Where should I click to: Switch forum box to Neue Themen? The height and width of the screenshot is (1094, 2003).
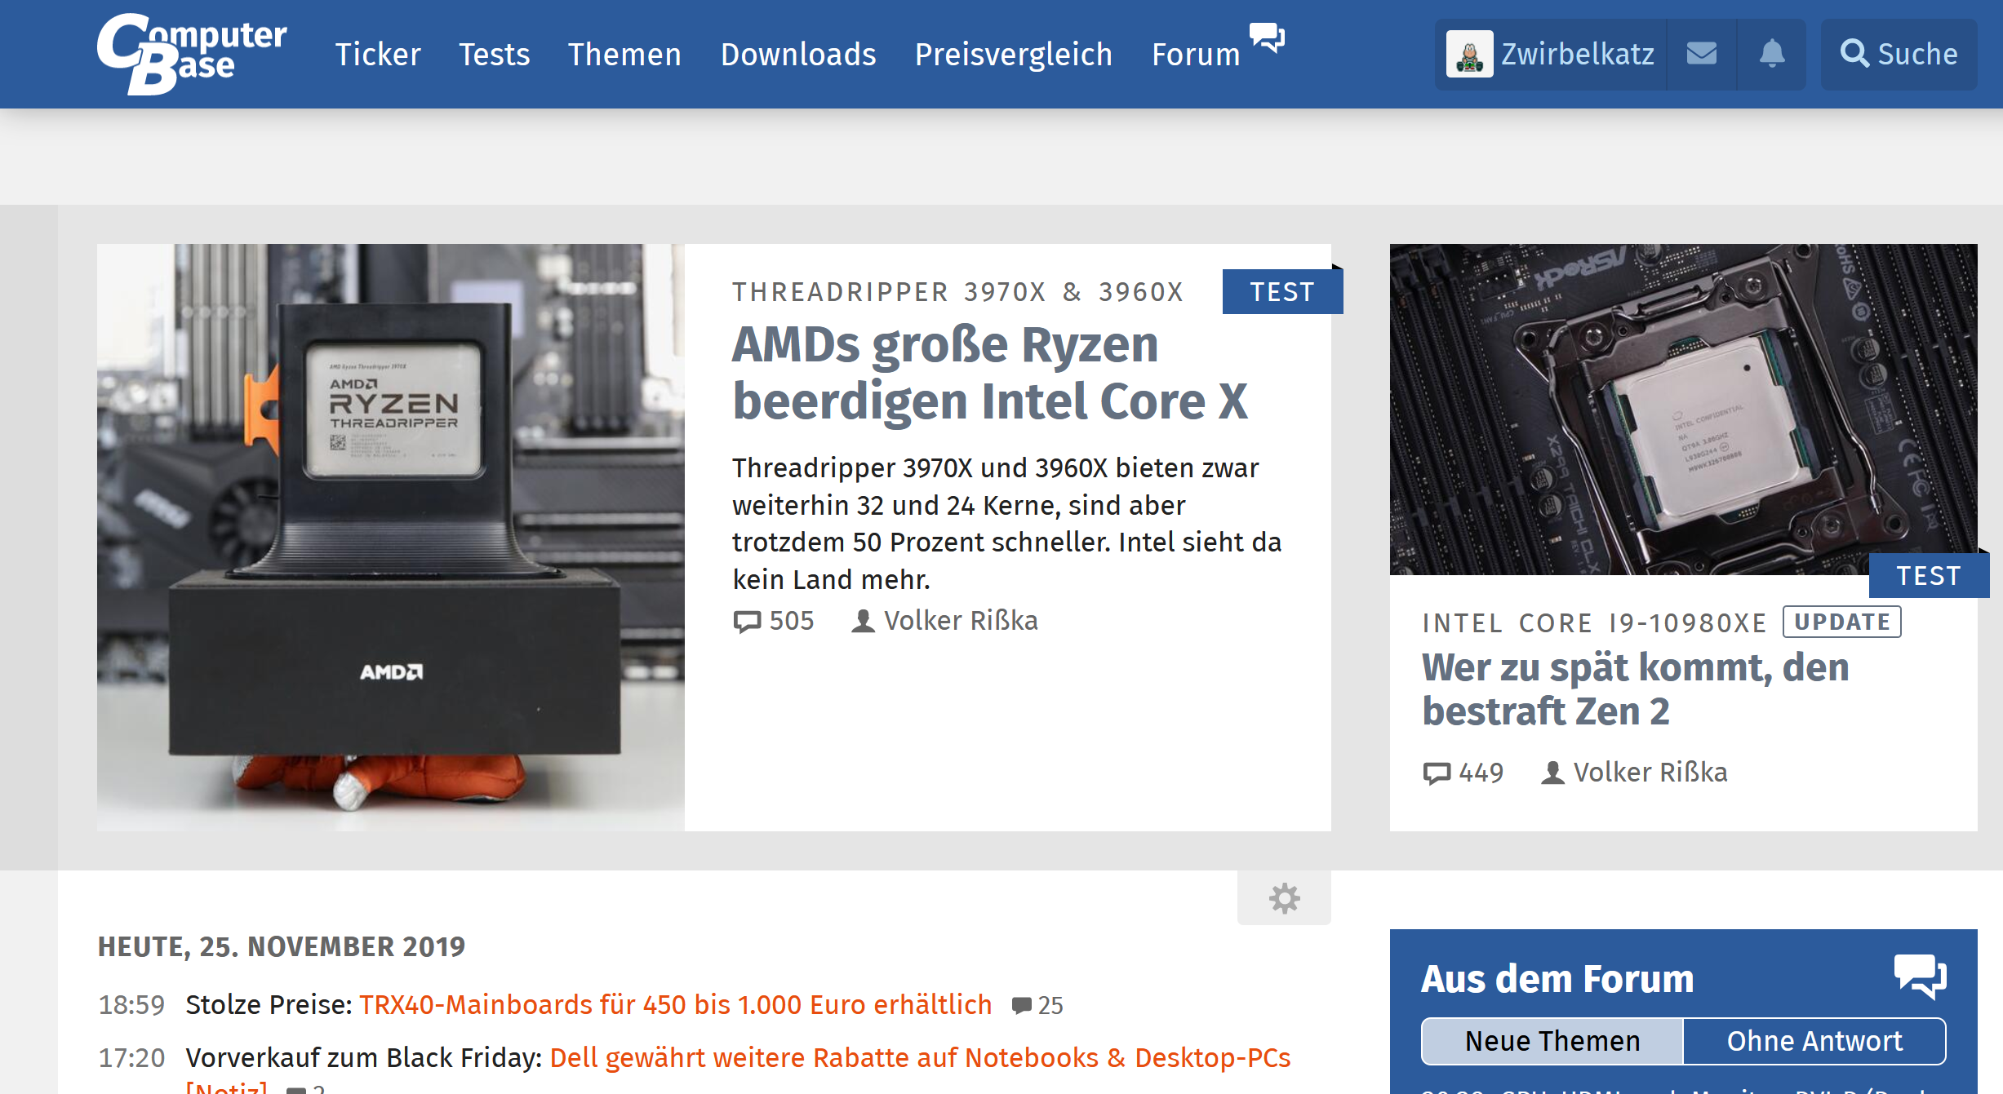tap(1552, 1041)
